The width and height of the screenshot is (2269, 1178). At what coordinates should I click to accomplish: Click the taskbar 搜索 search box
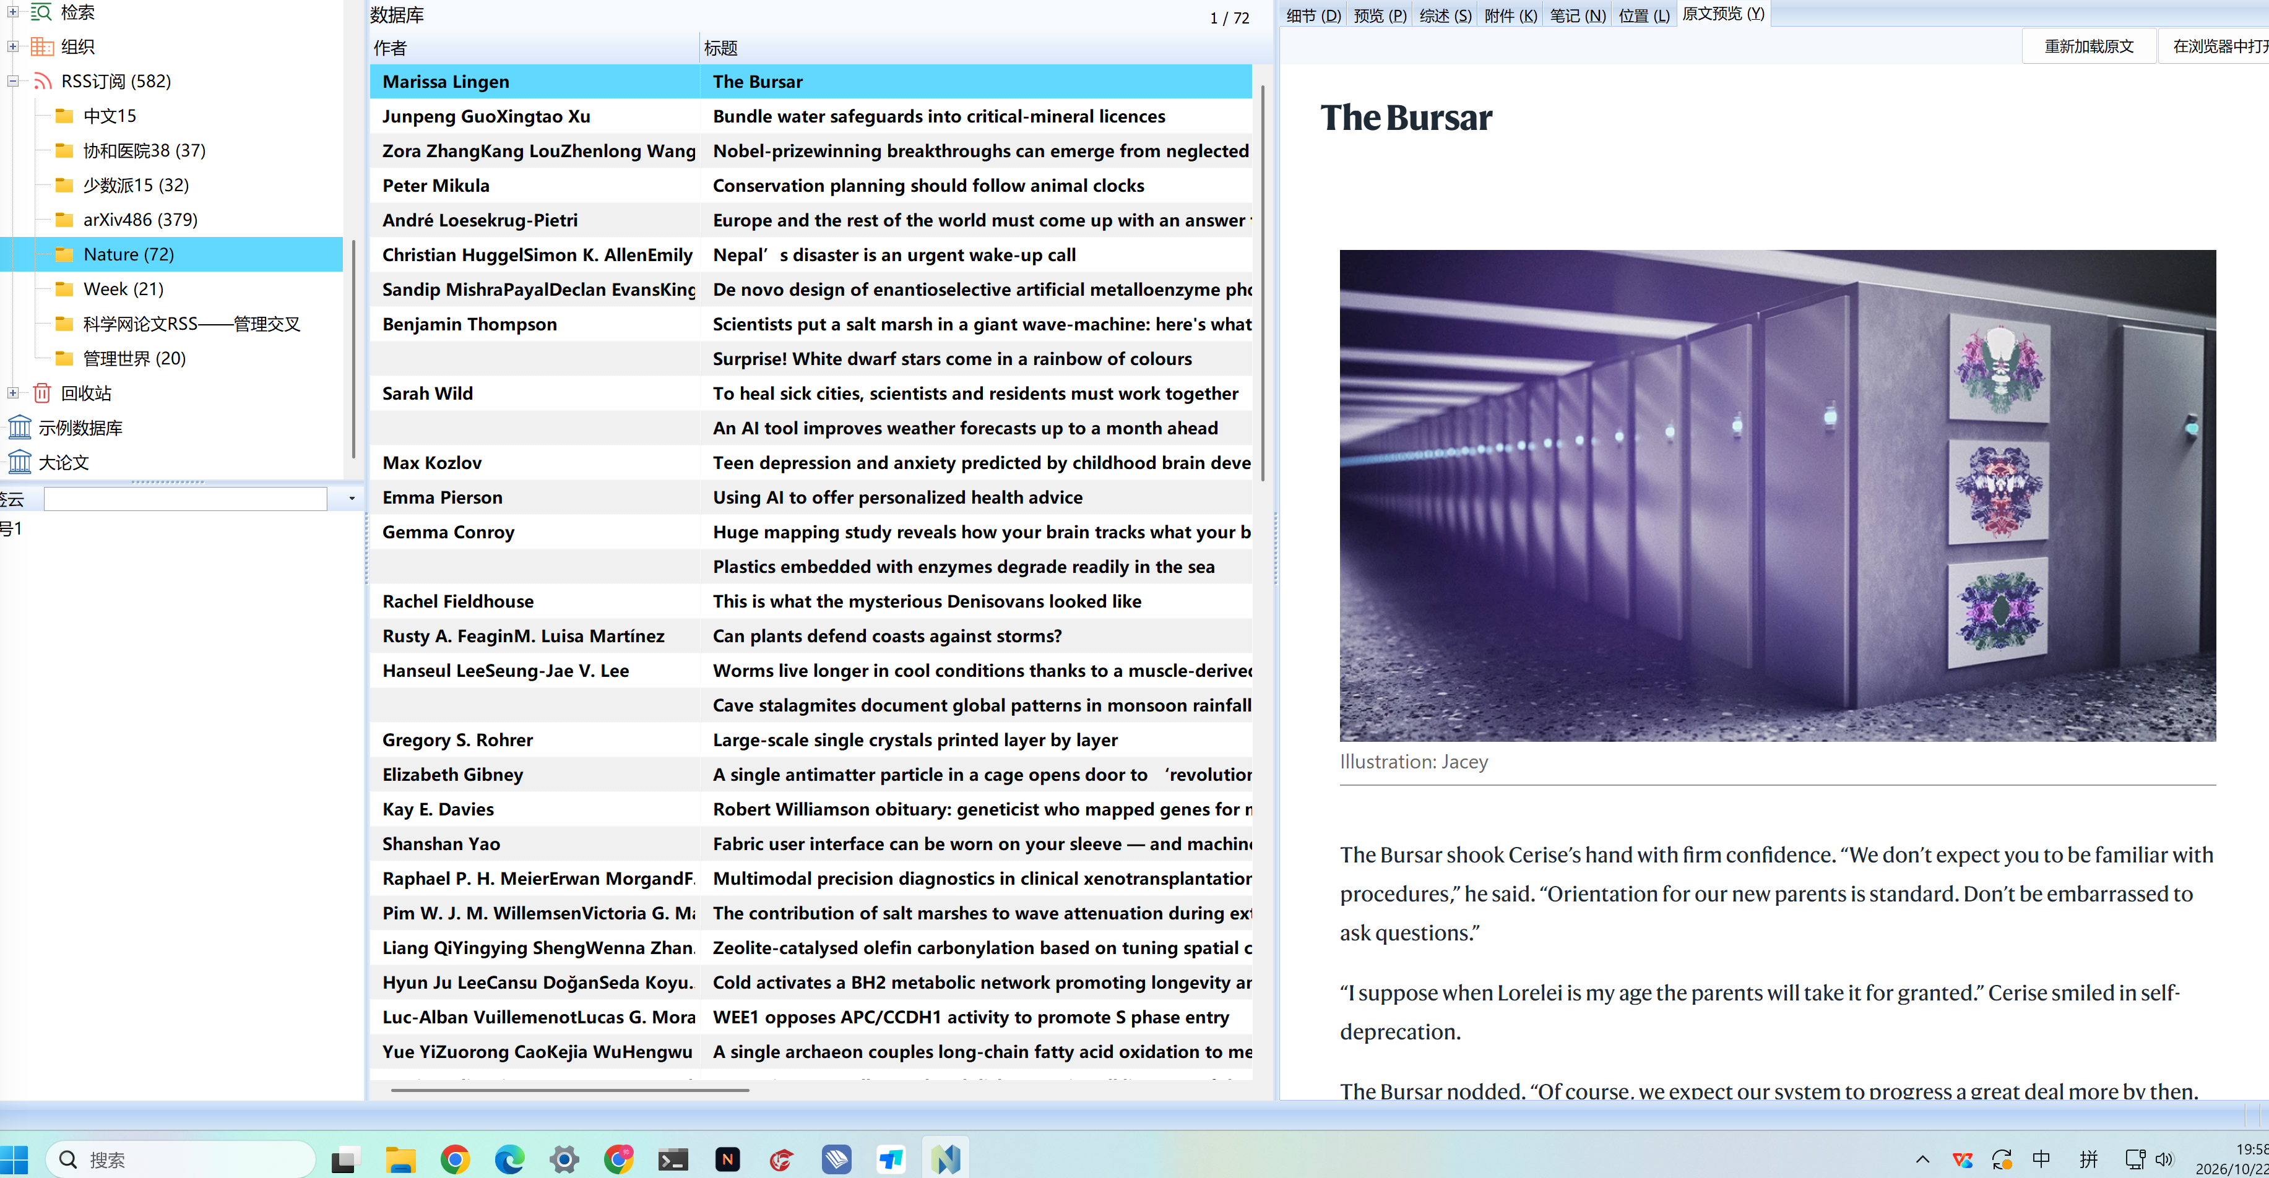click(181, 1159)
